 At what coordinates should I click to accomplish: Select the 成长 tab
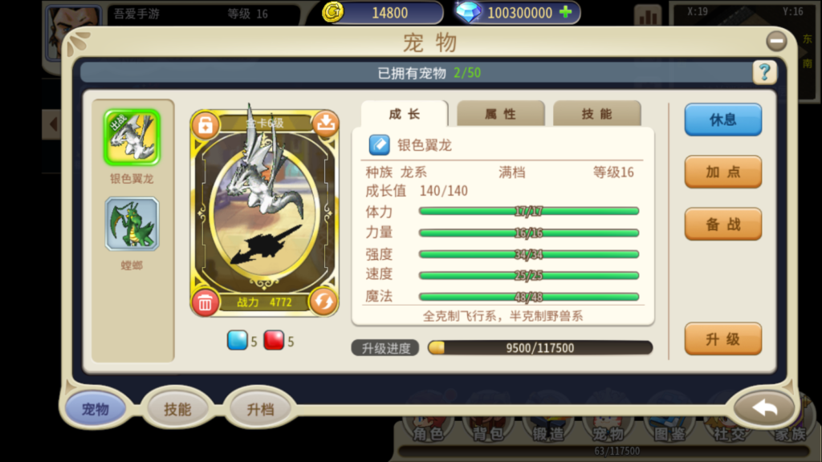(405, 114)
